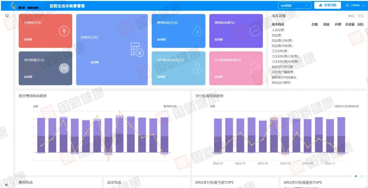Screen dimensions: 368x188
Task: Click the yen icon on 总费用 card
Action: pyautogui.click(x=64, y=31)
